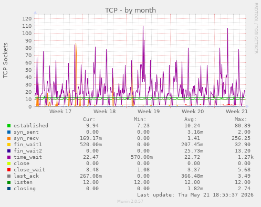The width and height of the screenshot is (261, 207).
Task: Click the established Cur value 9.94
Action: click(x=92, y=126)
